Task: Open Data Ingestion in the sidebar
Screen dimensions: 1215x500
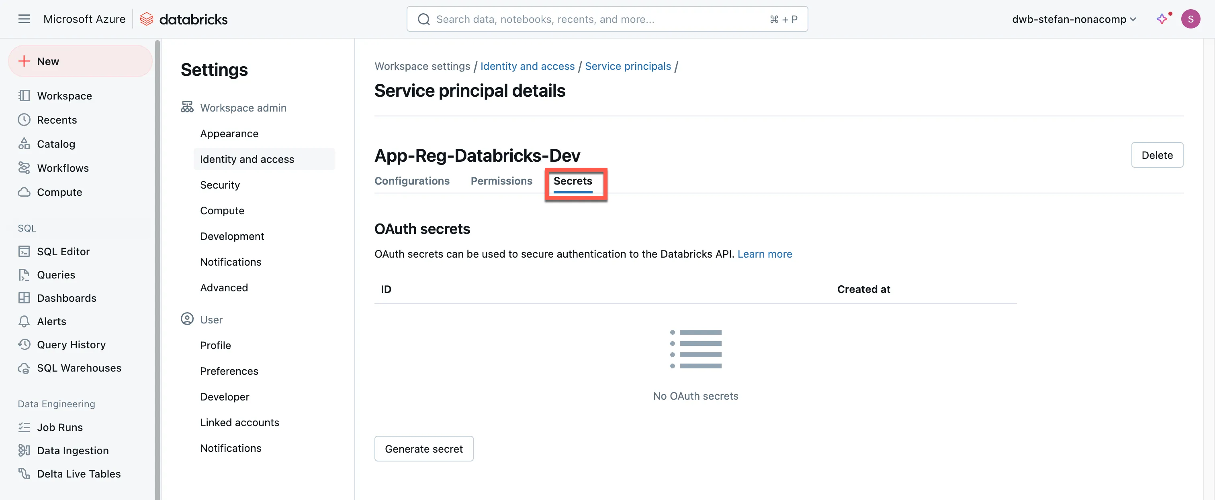Action: (x=73, y=451)
